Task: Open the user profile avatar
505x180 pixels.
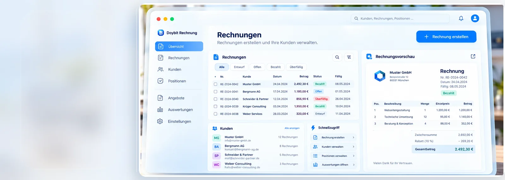Action: pos(475,18)
